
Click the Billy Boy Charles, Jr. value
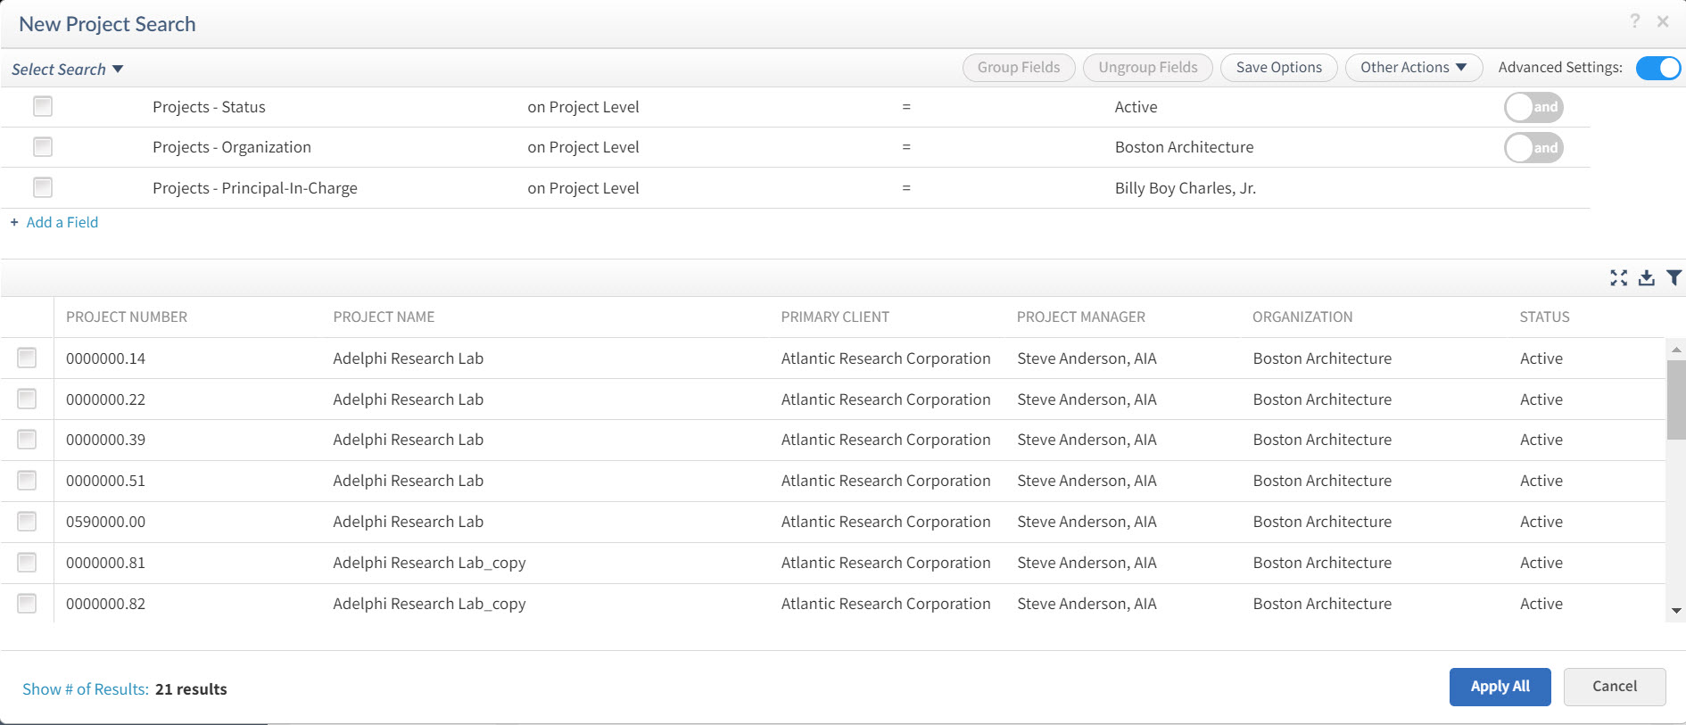tap(1185, 188)
